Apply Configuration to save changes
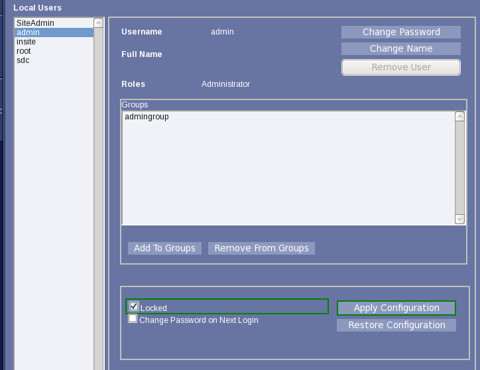 pyautogui.click(x=396, y=308)
